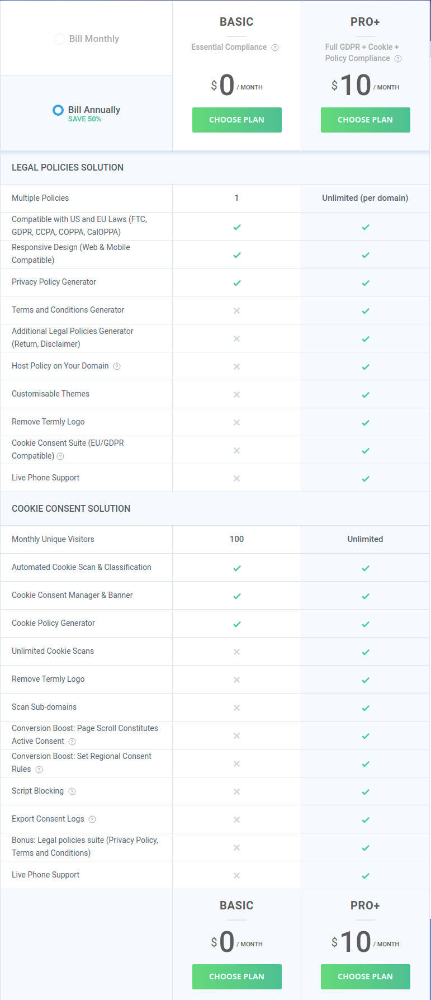Click PRO+ checkmark for Scan Sub-domains
Image resolution: width=431 pixels, height=1000 pixels.
(365, 707)
